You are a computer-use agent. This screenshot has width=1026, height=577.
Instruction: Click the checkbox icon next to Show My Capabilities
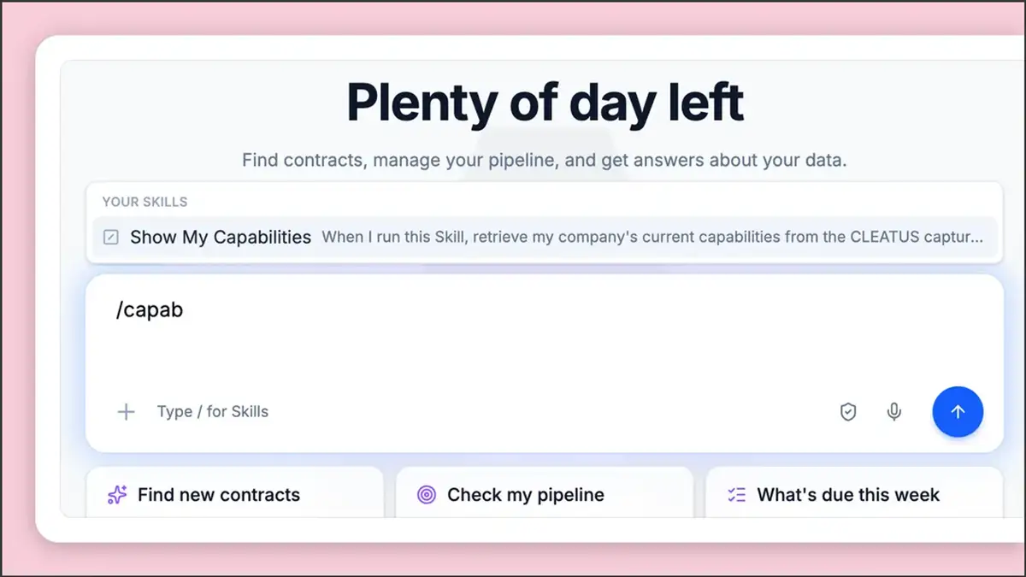coord(111,238)
